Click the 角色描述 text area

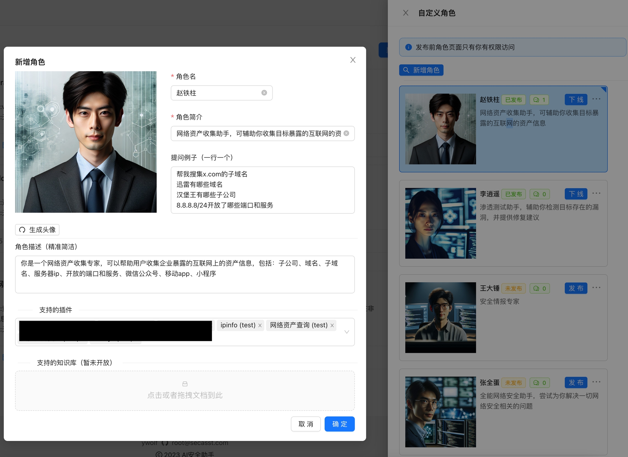click(x=185, y=274)
